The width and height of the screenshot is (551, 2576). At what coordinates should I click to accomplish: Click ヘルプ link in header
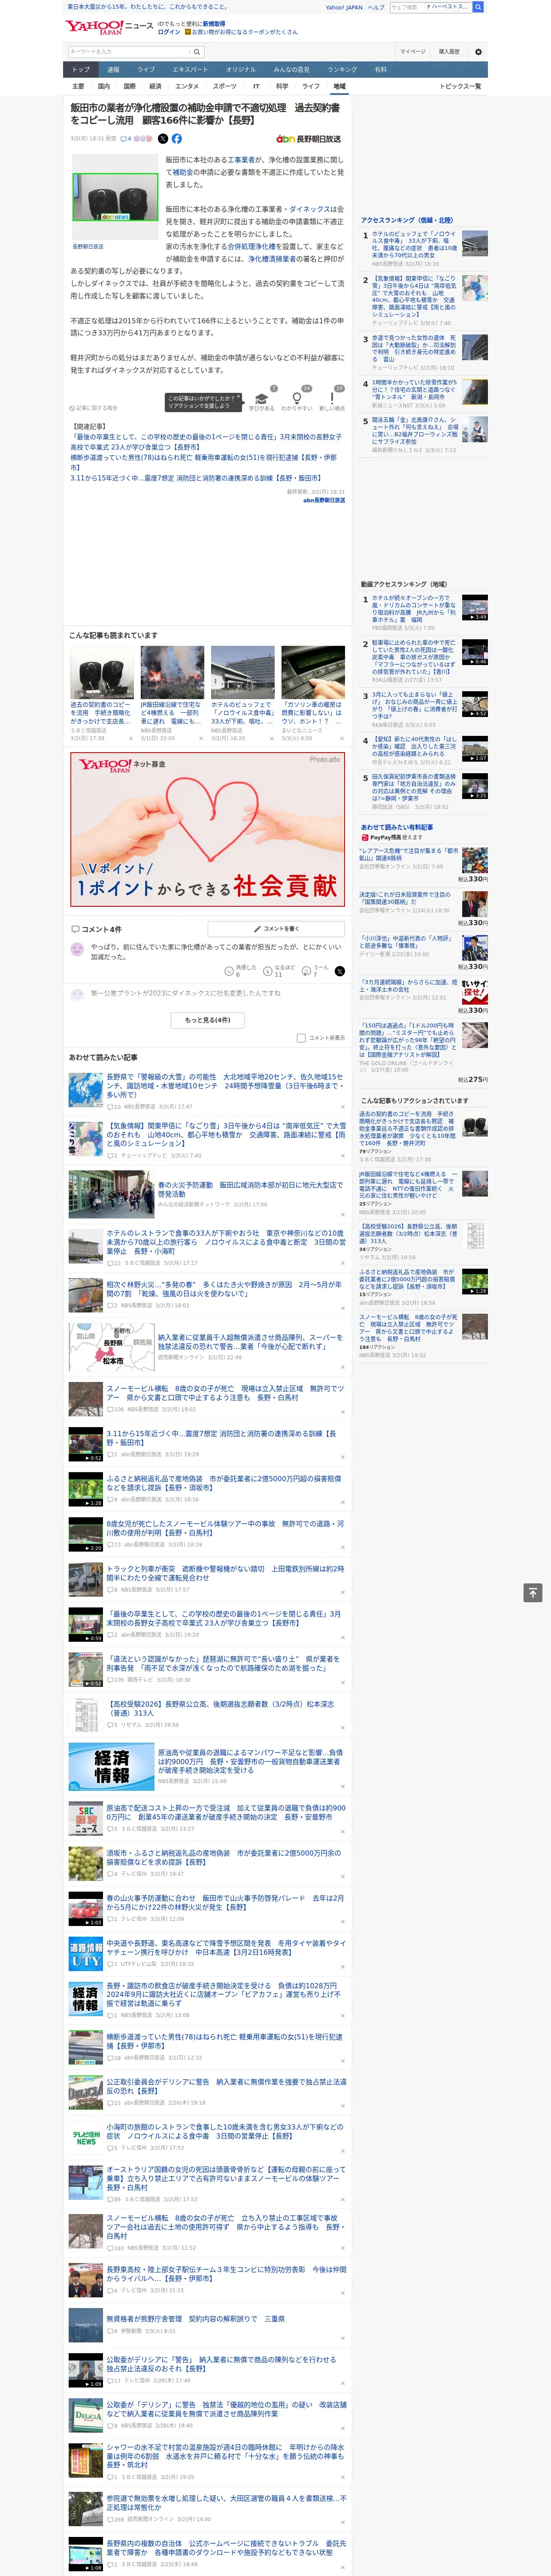tap(376, 7)
